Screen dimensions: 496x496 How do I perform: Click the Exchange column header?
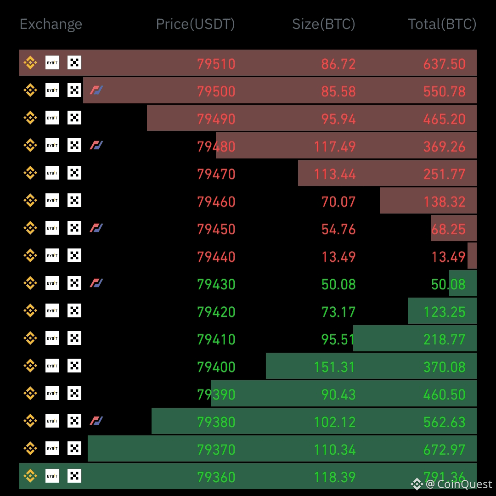point(51,24)
